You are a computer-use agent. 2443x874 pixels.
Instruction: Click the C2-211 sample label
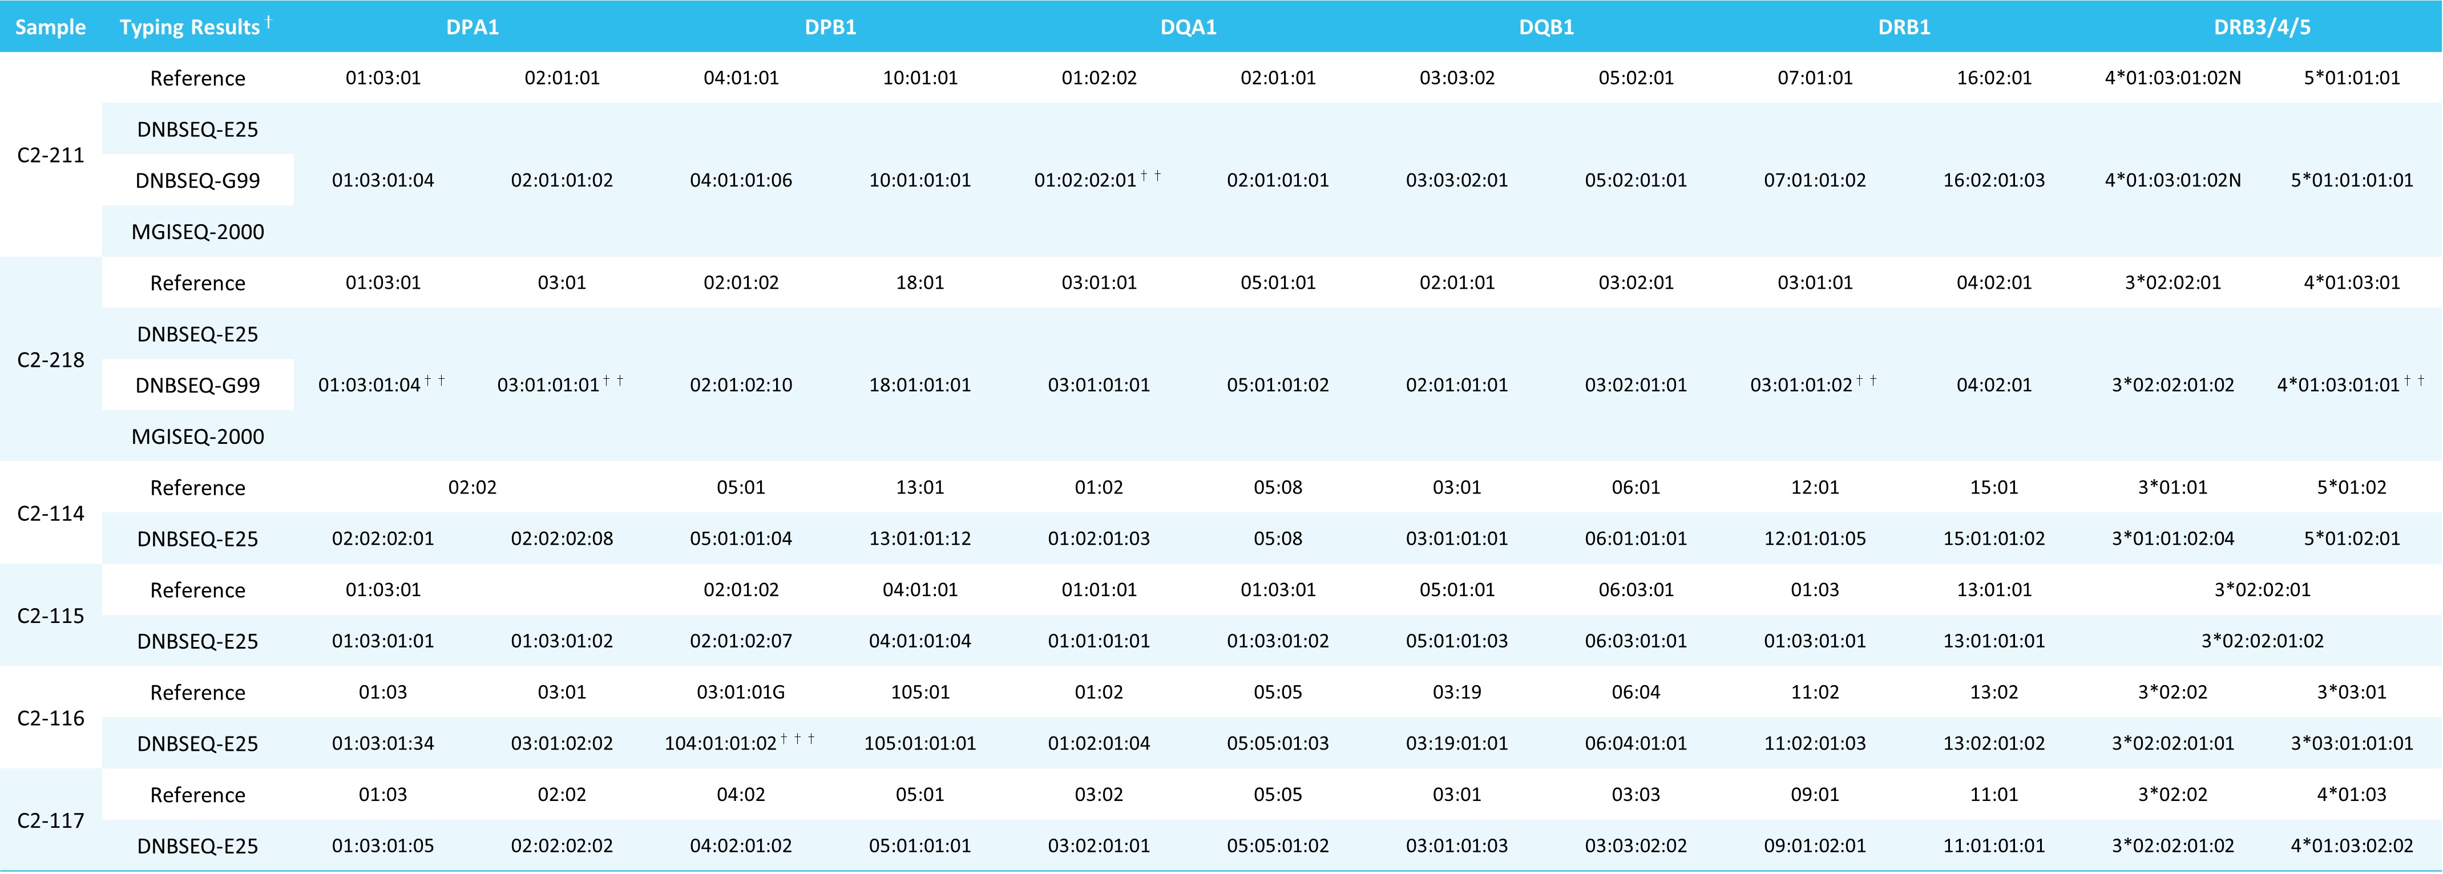pyautogui.click(x=50, y=155)
